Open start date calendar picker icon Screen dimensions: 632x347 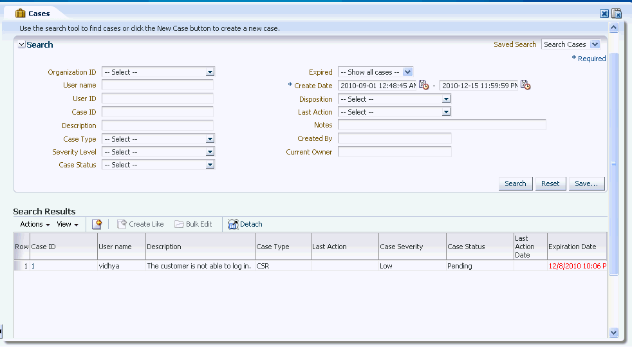click(x=423, y=85)
